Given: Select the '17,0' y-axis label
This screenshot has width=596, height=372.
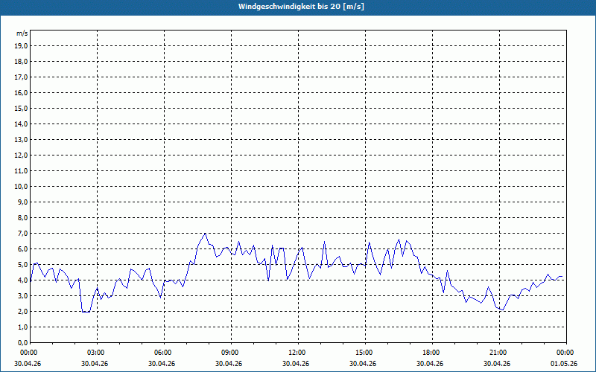Looking at the screenshot, I should click(x=22, y=77).
